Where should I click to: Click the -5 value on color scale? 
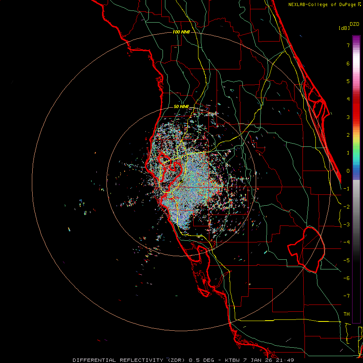(x=346, y=261)
